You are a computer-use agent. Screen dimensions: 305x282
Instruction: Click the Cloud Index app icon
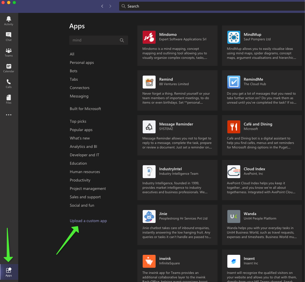(x=234, y=172)
